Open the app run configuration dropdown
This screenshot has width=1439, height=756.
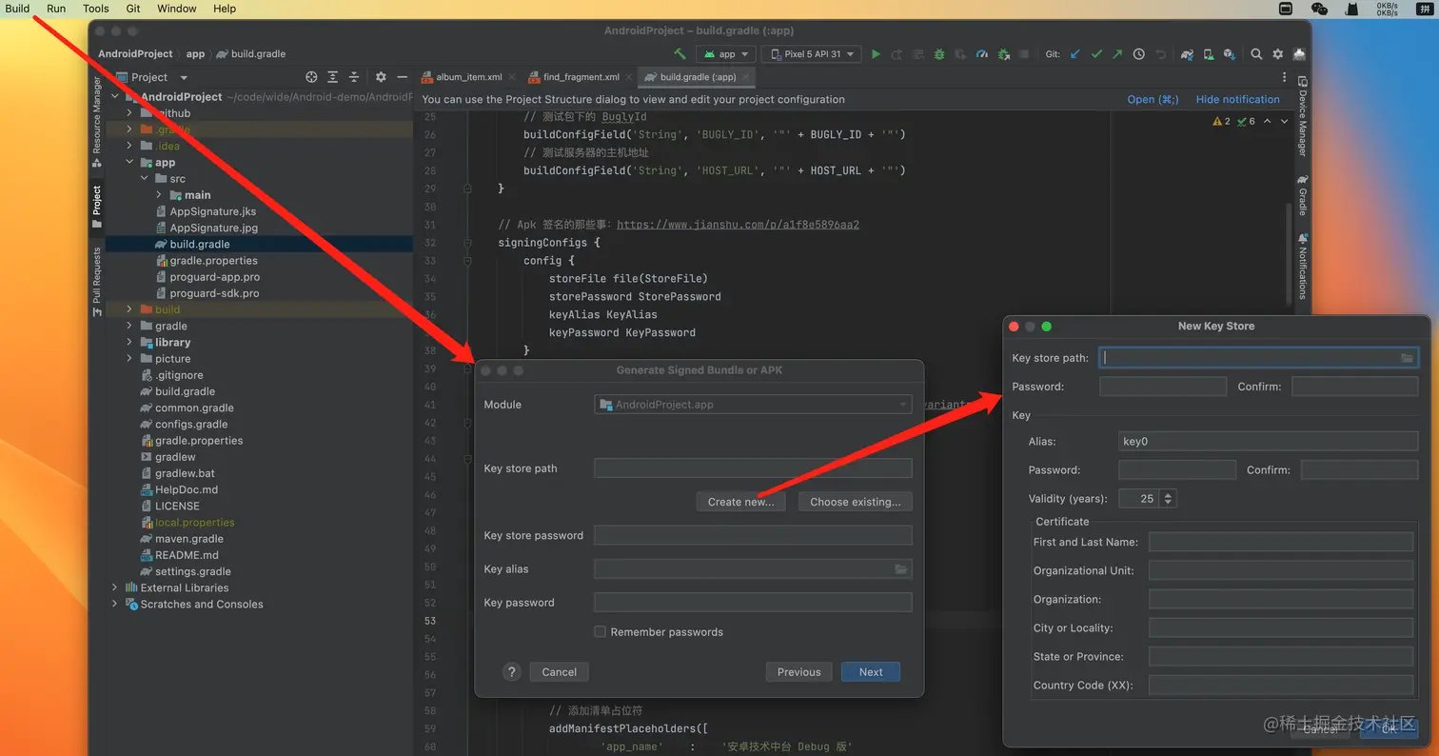click(726, 54)
